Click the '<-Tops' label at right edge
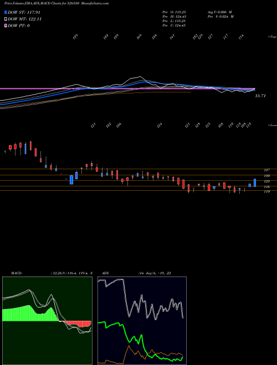The width and height of the screenshot is (277, 365). pos(273,37)
